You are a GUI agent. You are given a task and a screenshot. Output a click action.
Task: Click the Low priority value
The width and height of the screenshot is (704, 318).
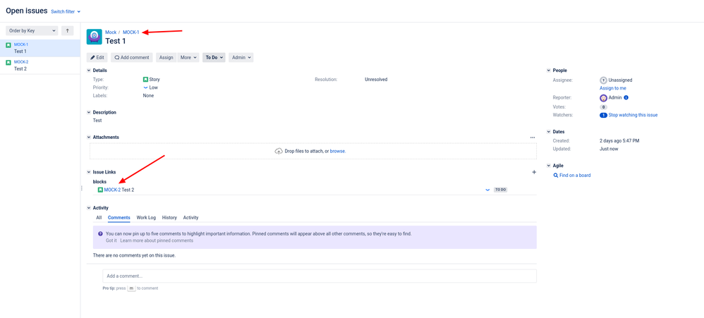[154, 87]
